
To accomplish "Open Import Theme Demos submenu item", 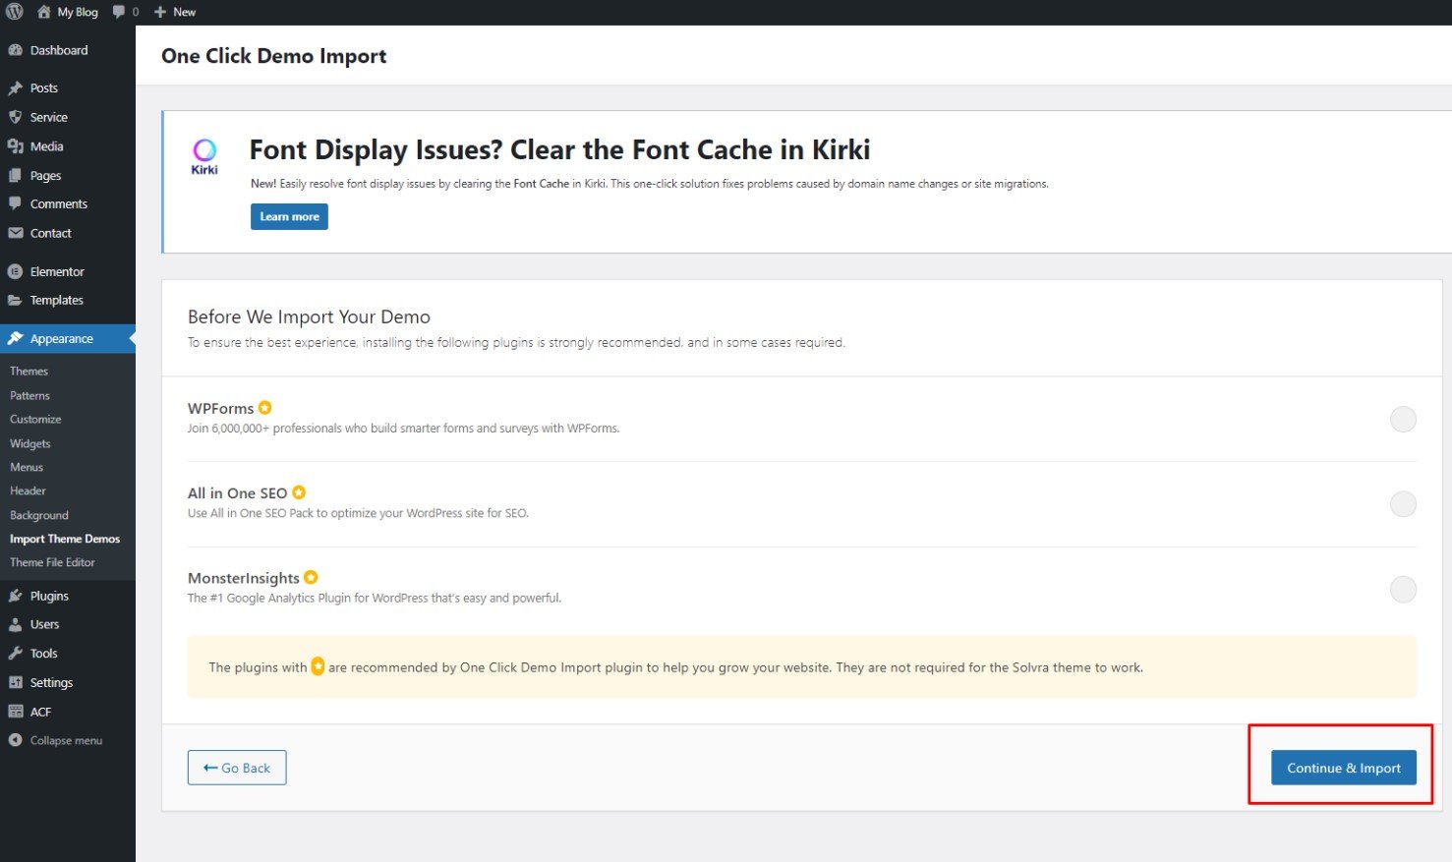I will (65, 540).
